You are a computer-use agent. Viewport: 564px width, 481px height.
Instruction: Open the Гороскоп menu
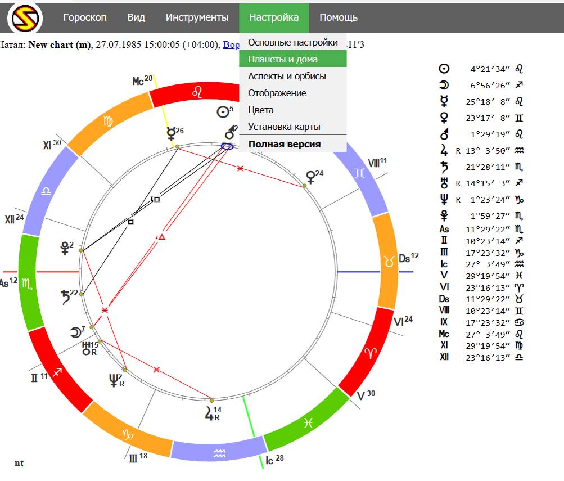click(x=84, y=17)
